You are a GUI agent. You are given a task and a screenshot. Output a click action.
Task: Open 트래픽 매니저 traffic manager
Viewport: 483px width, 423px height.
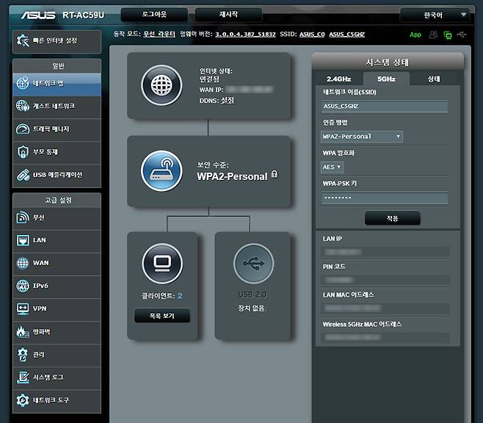(57, 129)
